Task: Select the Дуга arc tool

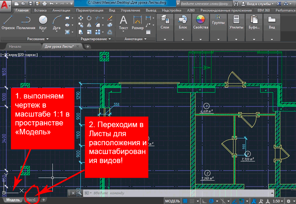Action: point(56,23)
